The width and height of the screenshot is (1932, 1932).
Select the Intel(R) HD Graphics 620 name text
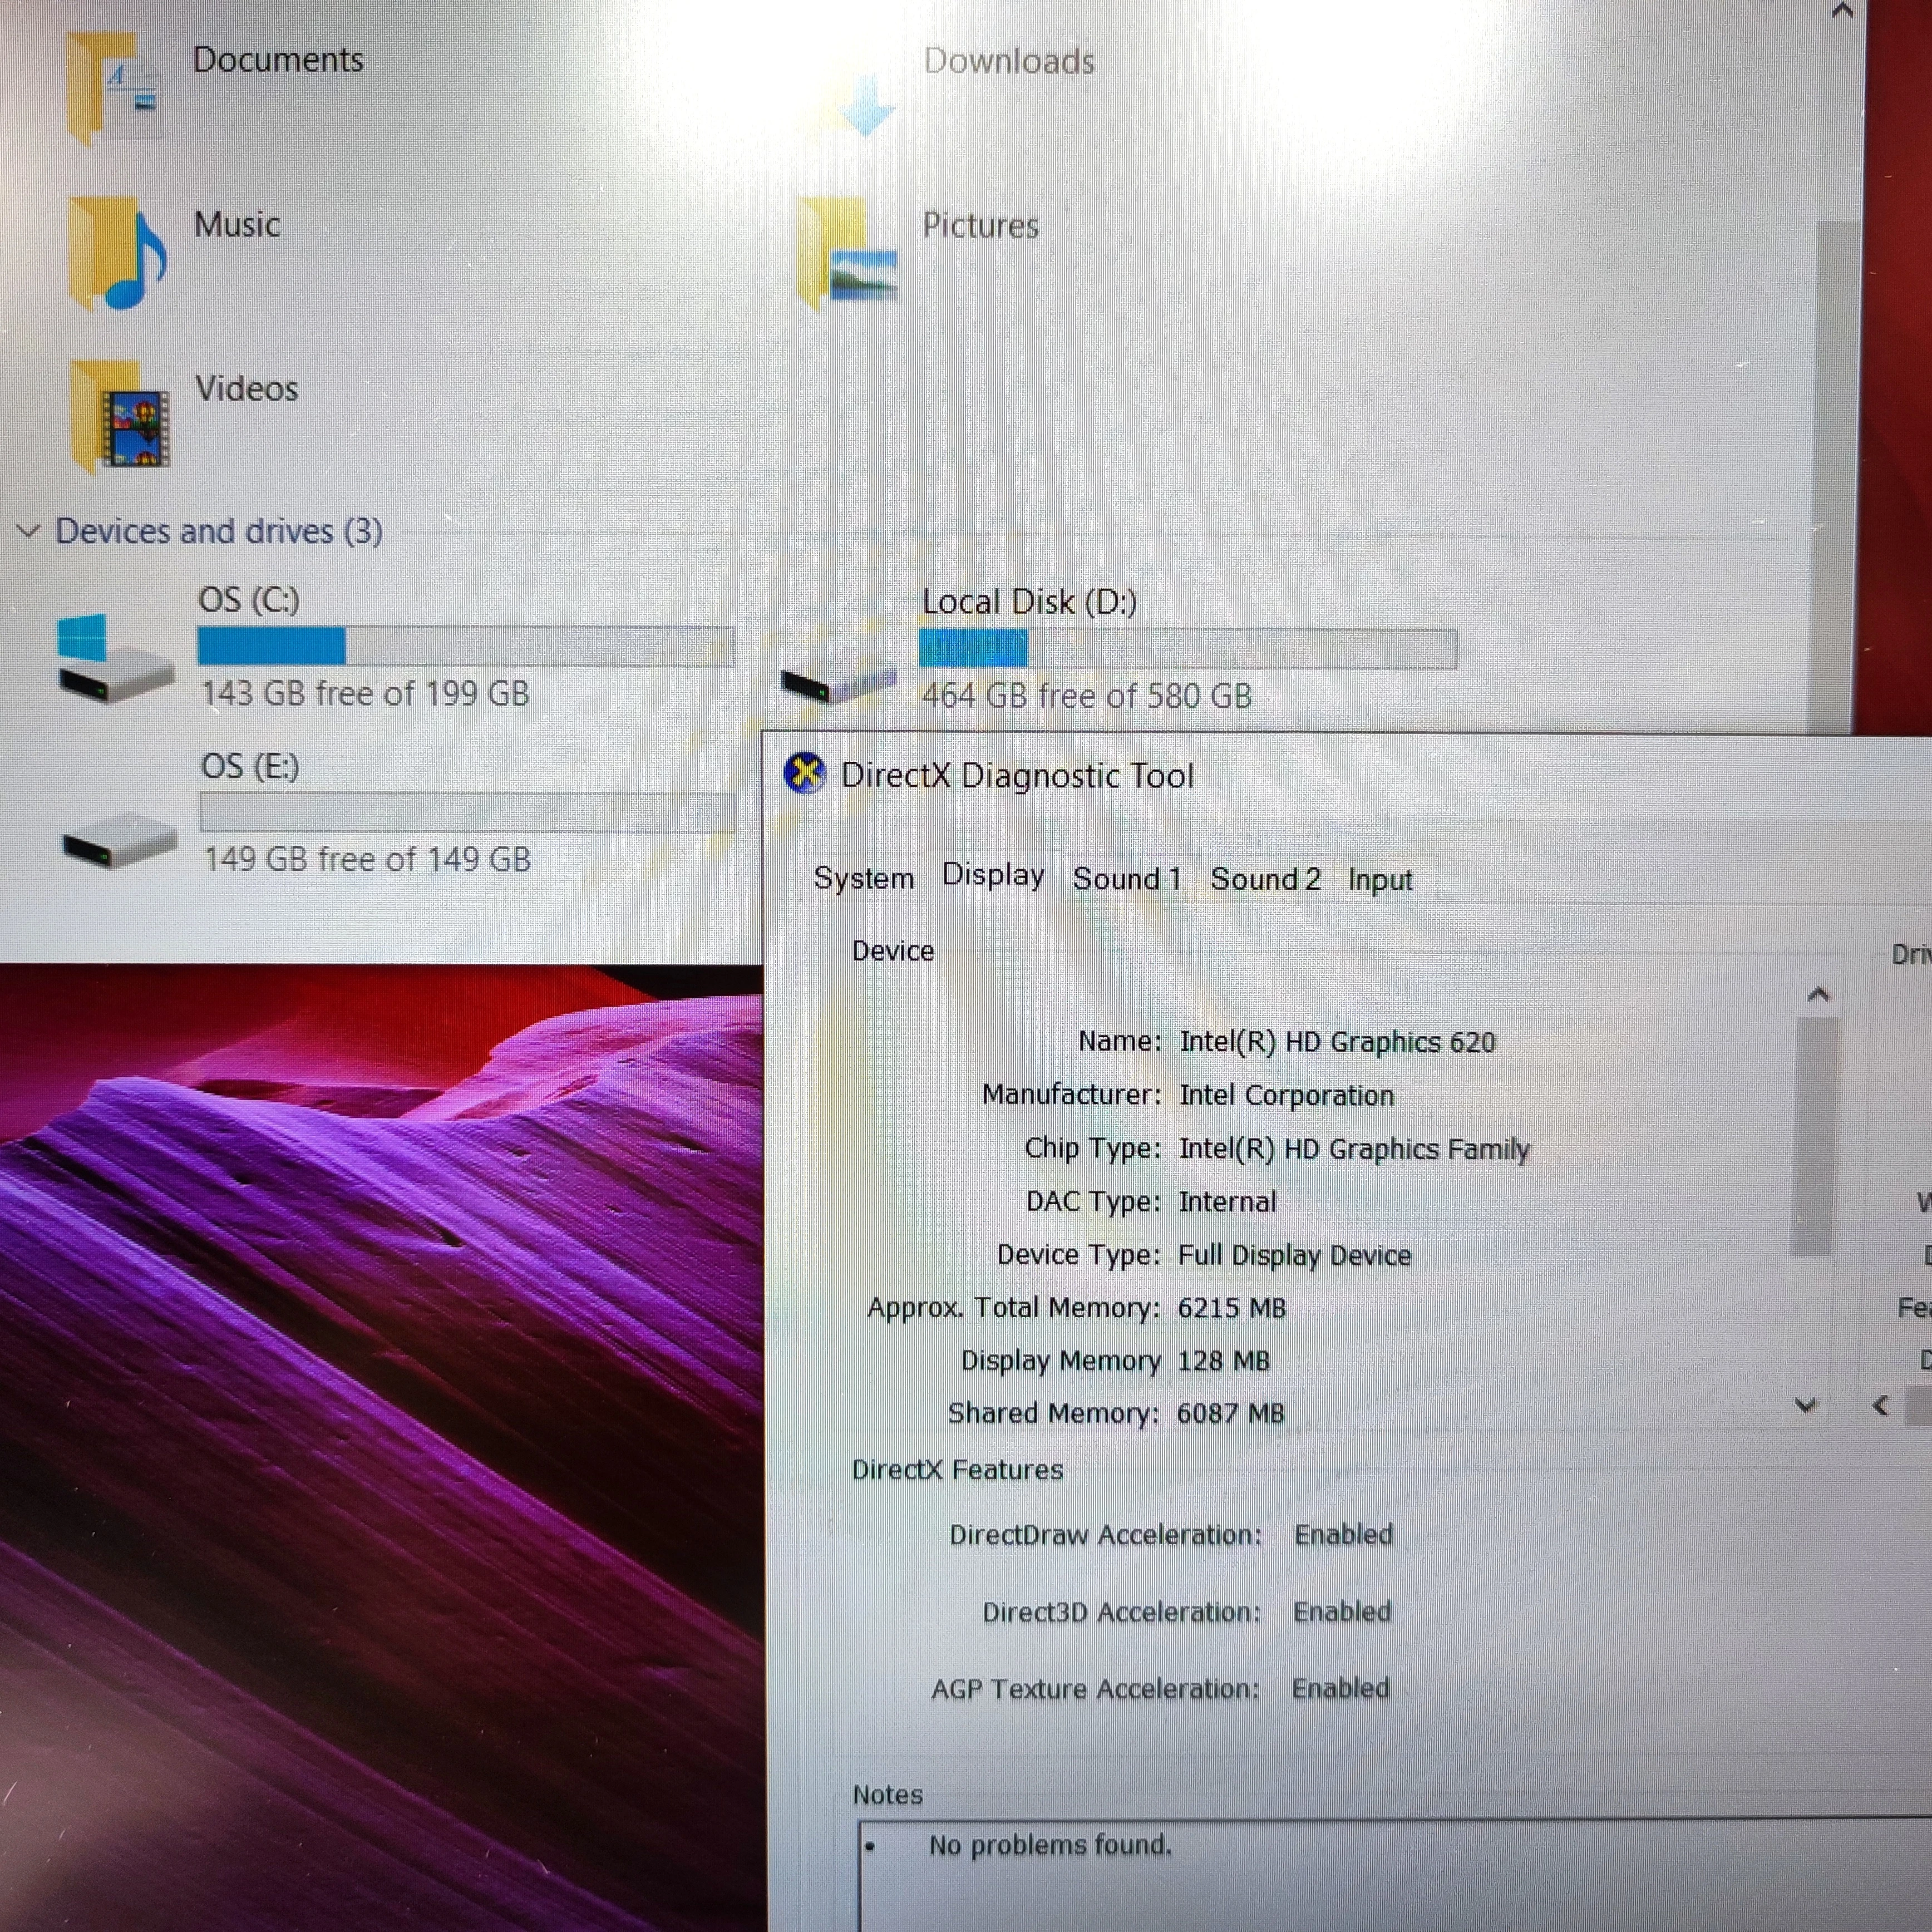(1337, 1041)
